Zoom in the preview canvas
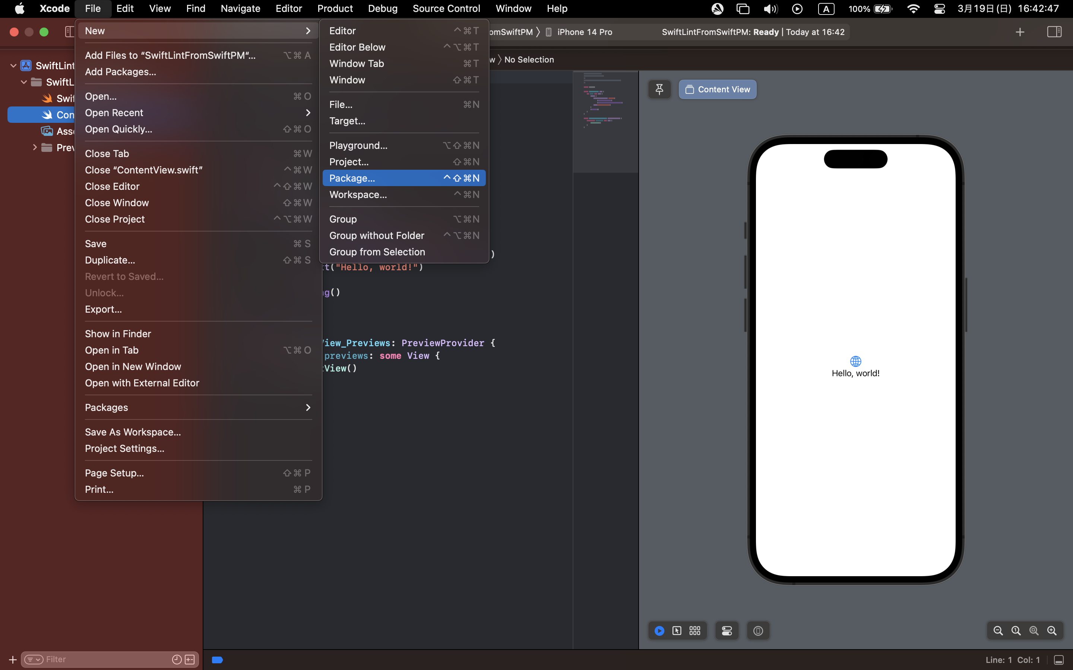The width and height of the screenshot is (1073, 670). tap(1052, 631)
